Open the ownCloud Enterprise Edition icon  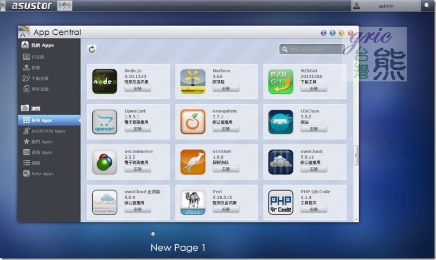[x=105, y=202]
